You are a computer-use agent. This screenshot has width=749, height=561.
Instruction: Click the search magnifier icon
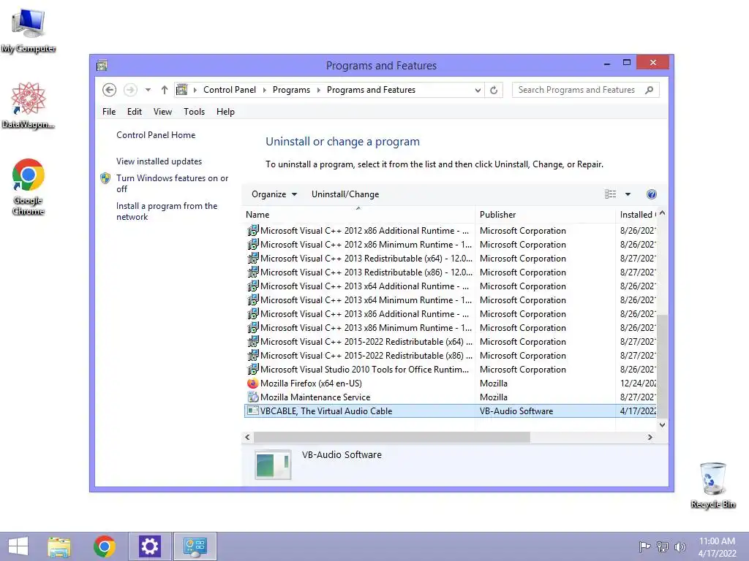649,90
